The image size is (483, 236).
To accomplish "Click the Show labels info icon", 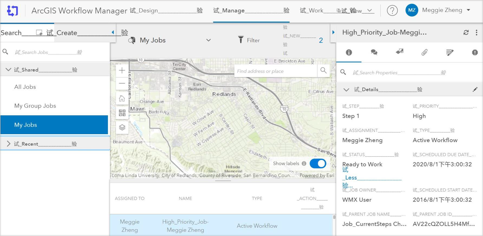I will coord(304,163).
